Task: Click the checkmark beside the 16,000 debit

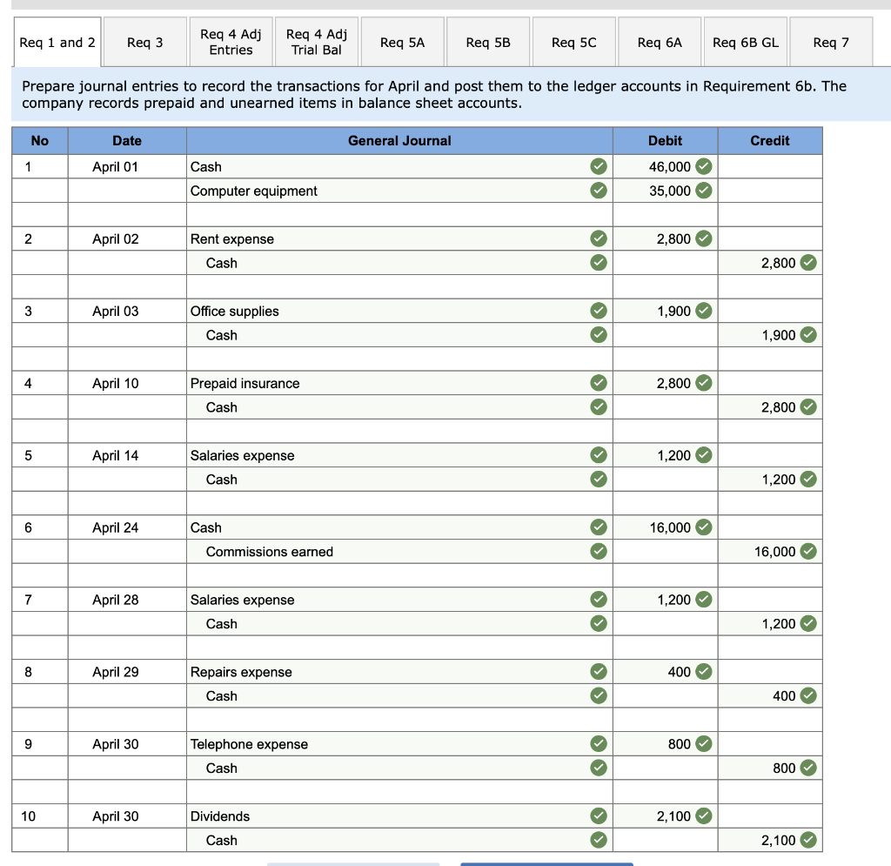Action: click(703, 527)
